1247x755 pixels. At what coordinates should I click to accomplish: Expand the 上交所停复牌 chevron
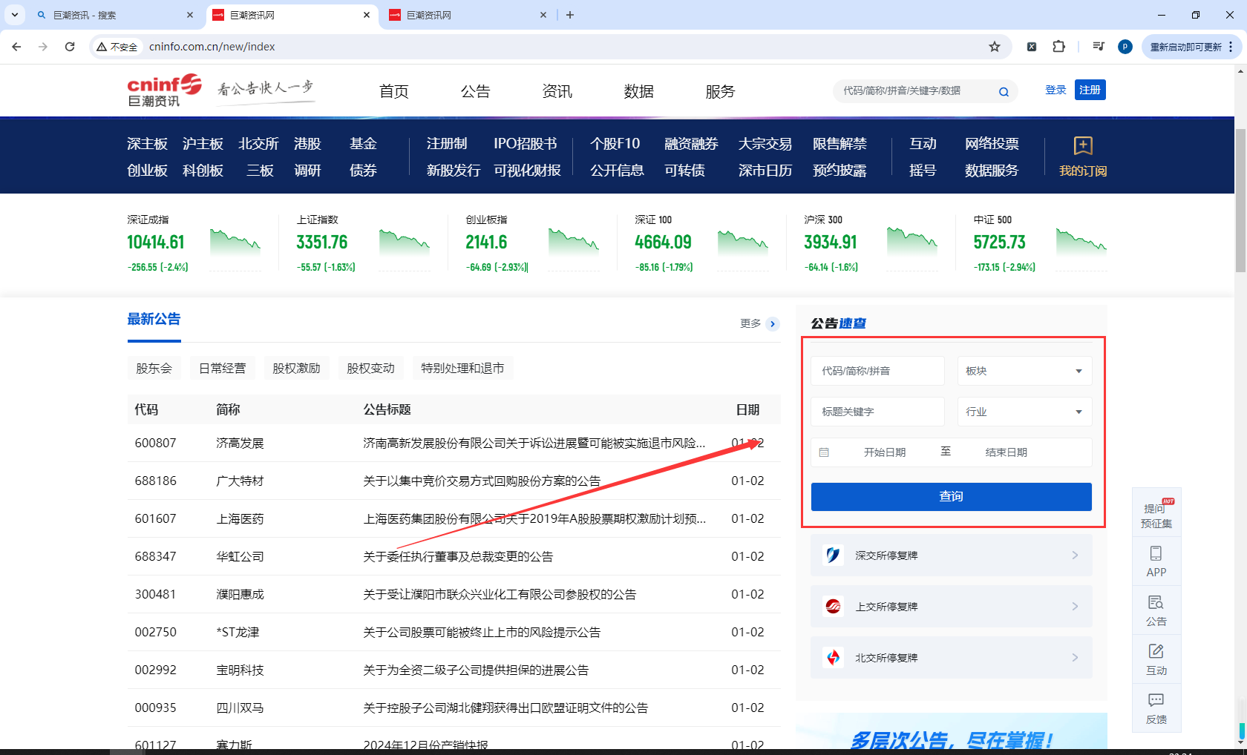[1075, 607]
